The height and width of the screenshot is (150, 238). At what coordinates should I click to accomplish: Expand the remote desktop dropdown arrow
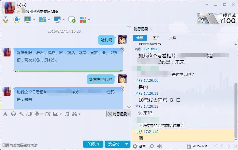point(63,20)
